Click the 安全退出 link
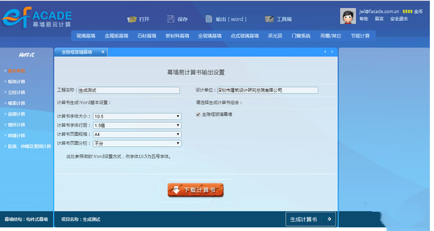Screen dimensions: 434x231 399,19
